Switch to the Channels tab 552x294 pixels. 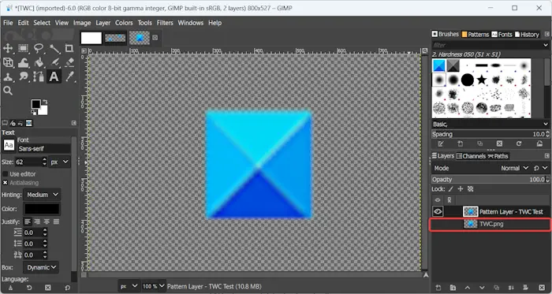(x=471, y=156)
